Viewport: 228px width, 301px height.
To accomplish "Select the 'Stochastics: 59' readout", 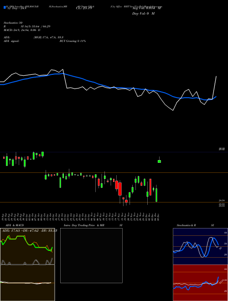I will [13, 23].
